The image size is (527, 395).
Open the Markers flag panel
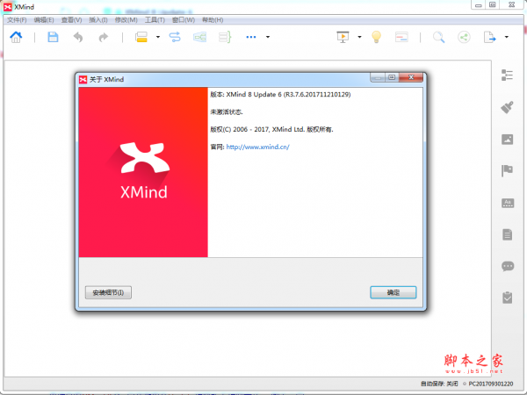click(x=507, y=170)
